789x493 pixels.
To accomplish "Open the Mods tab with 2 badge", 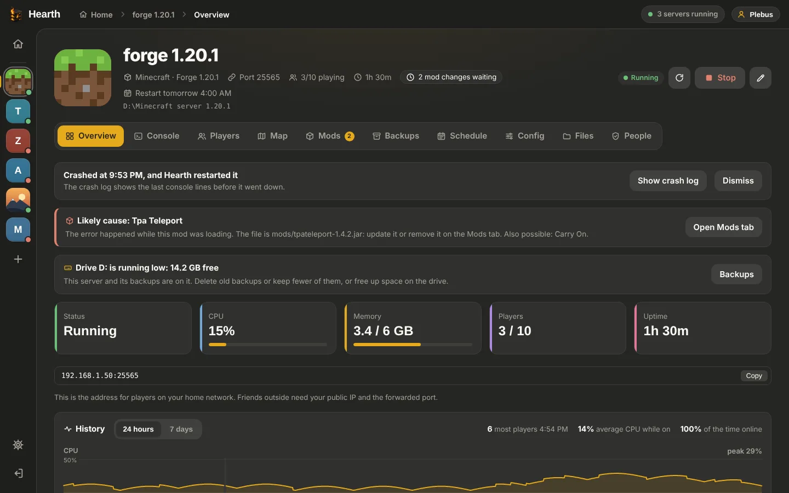I will (330, 136).
